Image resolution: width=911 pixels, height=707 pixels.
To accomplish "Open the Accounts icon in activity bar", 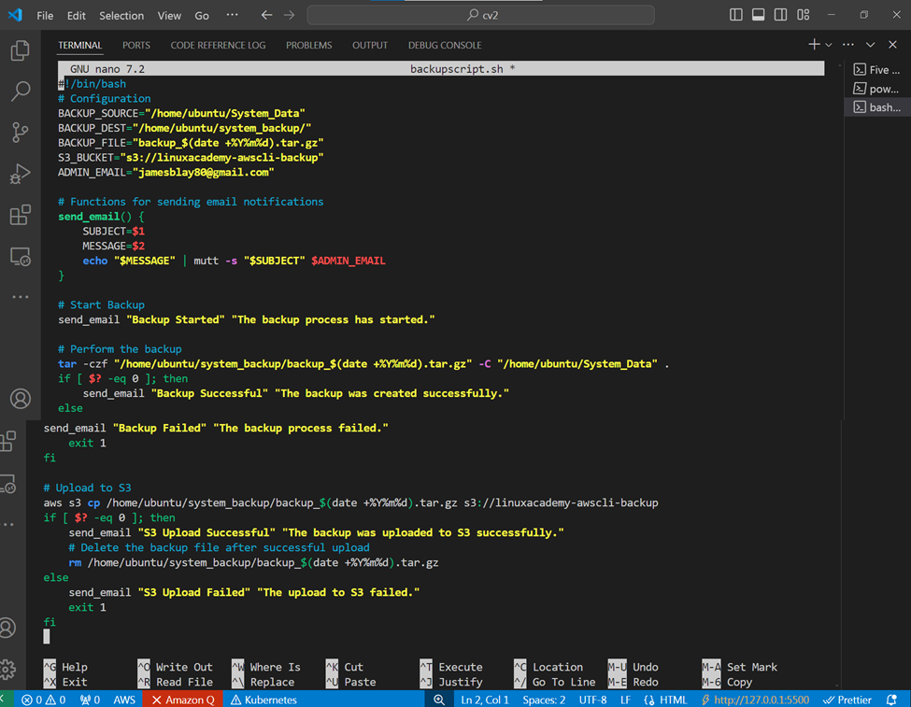I will (x=21, y=399).
